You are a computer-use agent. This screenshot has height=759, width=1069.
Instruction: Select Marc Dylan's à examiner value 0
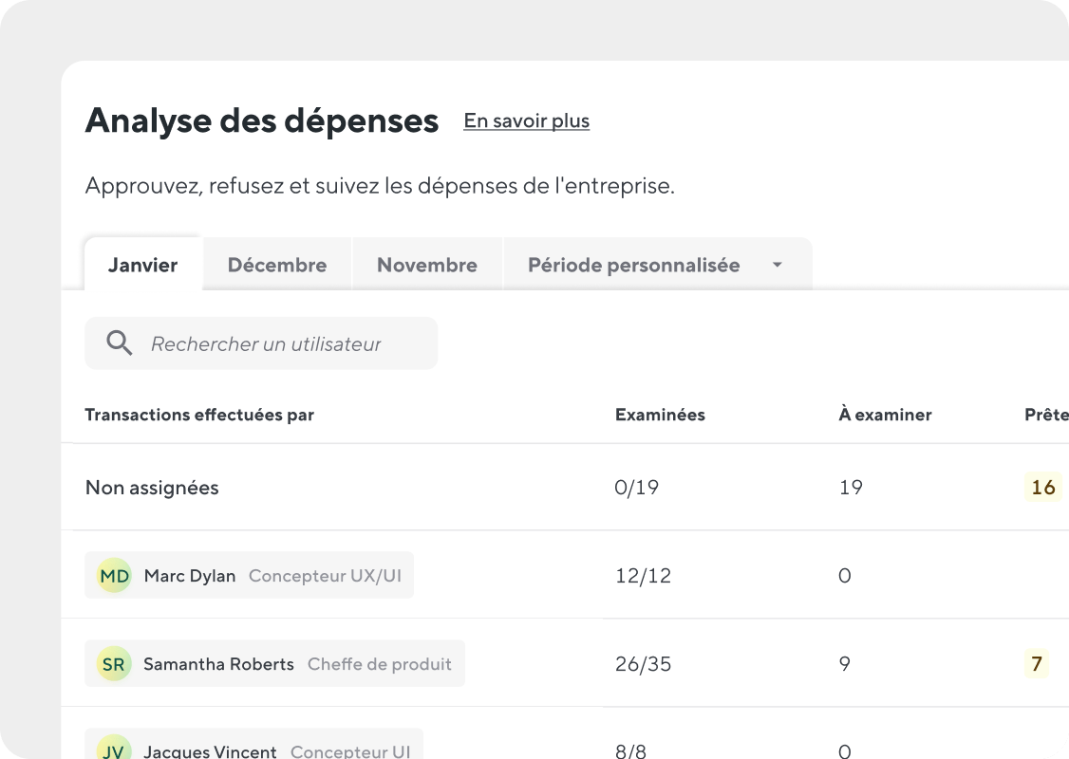[845, 576]
